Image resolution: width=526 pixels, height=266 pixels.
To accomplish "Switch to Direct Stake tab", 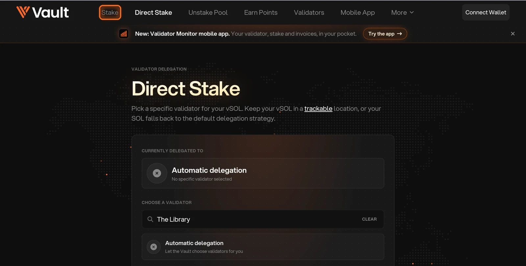I will pos(153,12).
